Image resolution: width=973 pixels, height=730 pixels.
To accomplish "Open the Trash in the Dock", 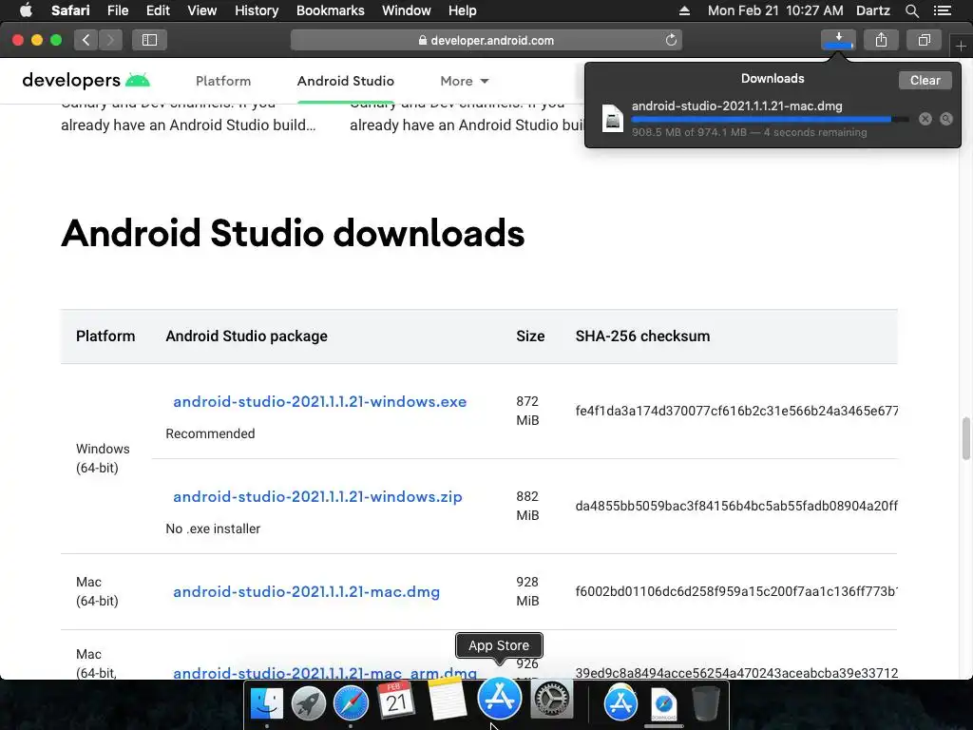I will (705, 703).
